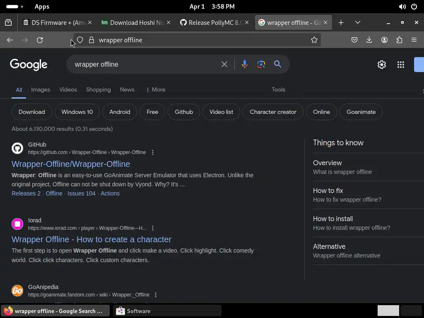The width and height of the screenshot is (424, 318).
Task: Open options for the GitHub result
Action: click(x=153, y=152)
